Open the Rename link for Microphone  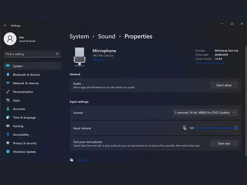coord(98,59)
